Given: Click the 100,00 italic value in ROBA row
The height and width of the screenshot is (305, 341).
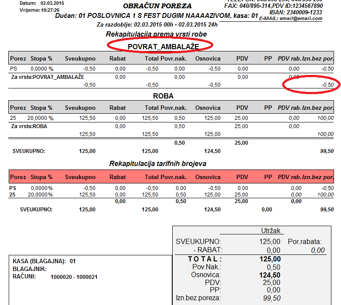Looking at the screenshot, I should pos(325,118).
